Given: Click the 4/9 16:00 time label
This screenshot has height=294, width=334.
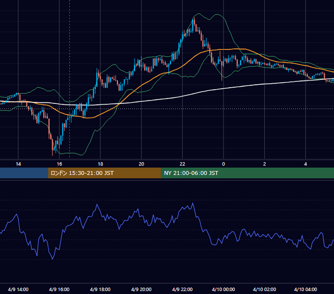Looking at the screenshot, I should [59, 289].
